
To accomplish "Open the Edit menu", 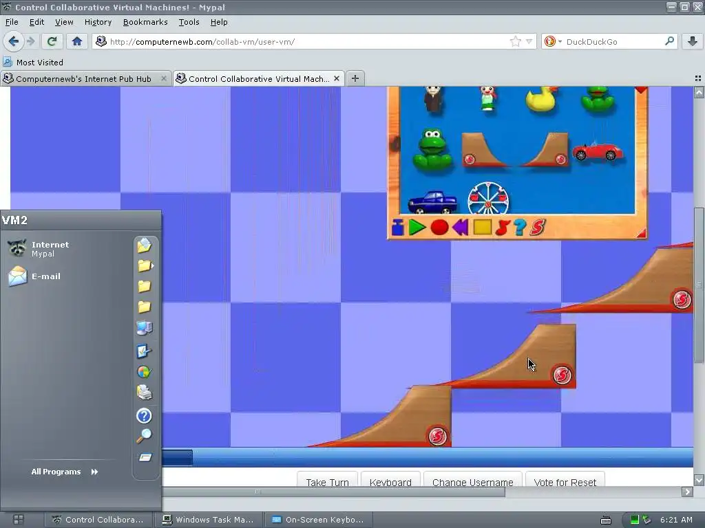I will pos(36,22).
